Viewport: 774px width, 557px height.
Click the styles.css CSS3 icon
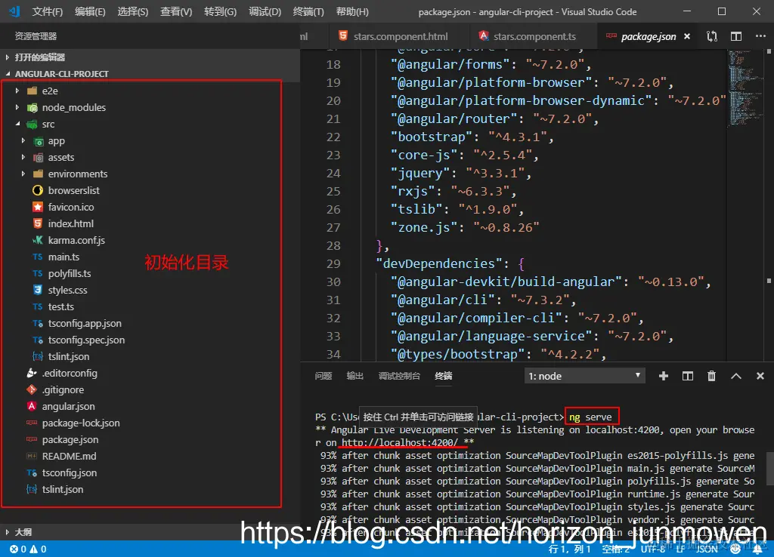(38, 290)
